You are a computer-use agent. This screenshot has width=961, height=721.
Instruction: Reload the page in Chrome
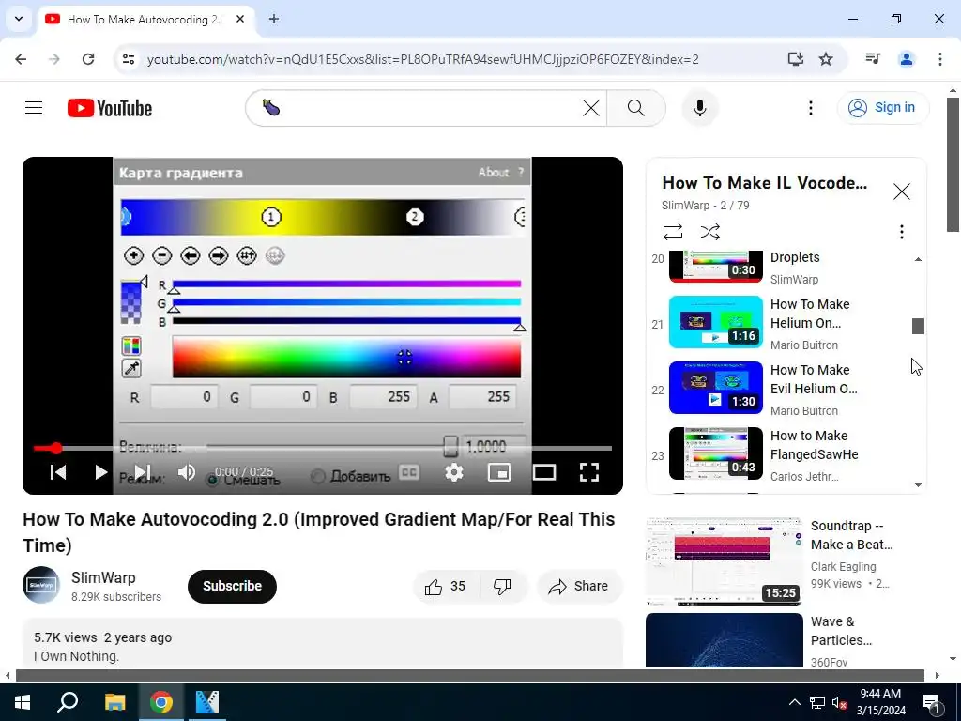88,59
